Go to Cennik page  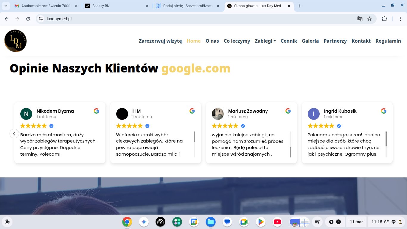point(288,41)
